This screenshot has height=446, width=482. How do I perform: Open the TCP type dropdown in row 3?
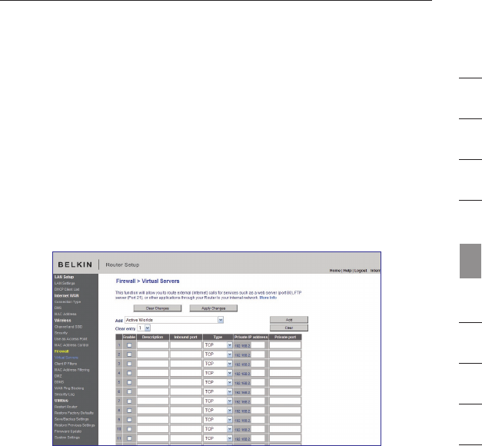point(218,364)
